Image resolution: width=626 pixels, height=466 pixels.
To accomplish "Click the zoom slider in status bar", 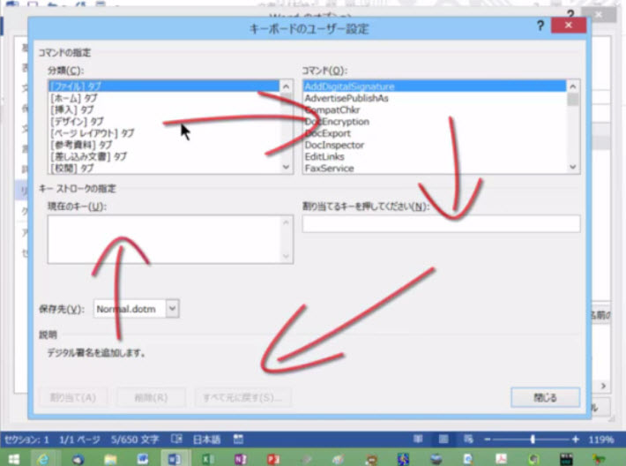I will click(532, 439).
